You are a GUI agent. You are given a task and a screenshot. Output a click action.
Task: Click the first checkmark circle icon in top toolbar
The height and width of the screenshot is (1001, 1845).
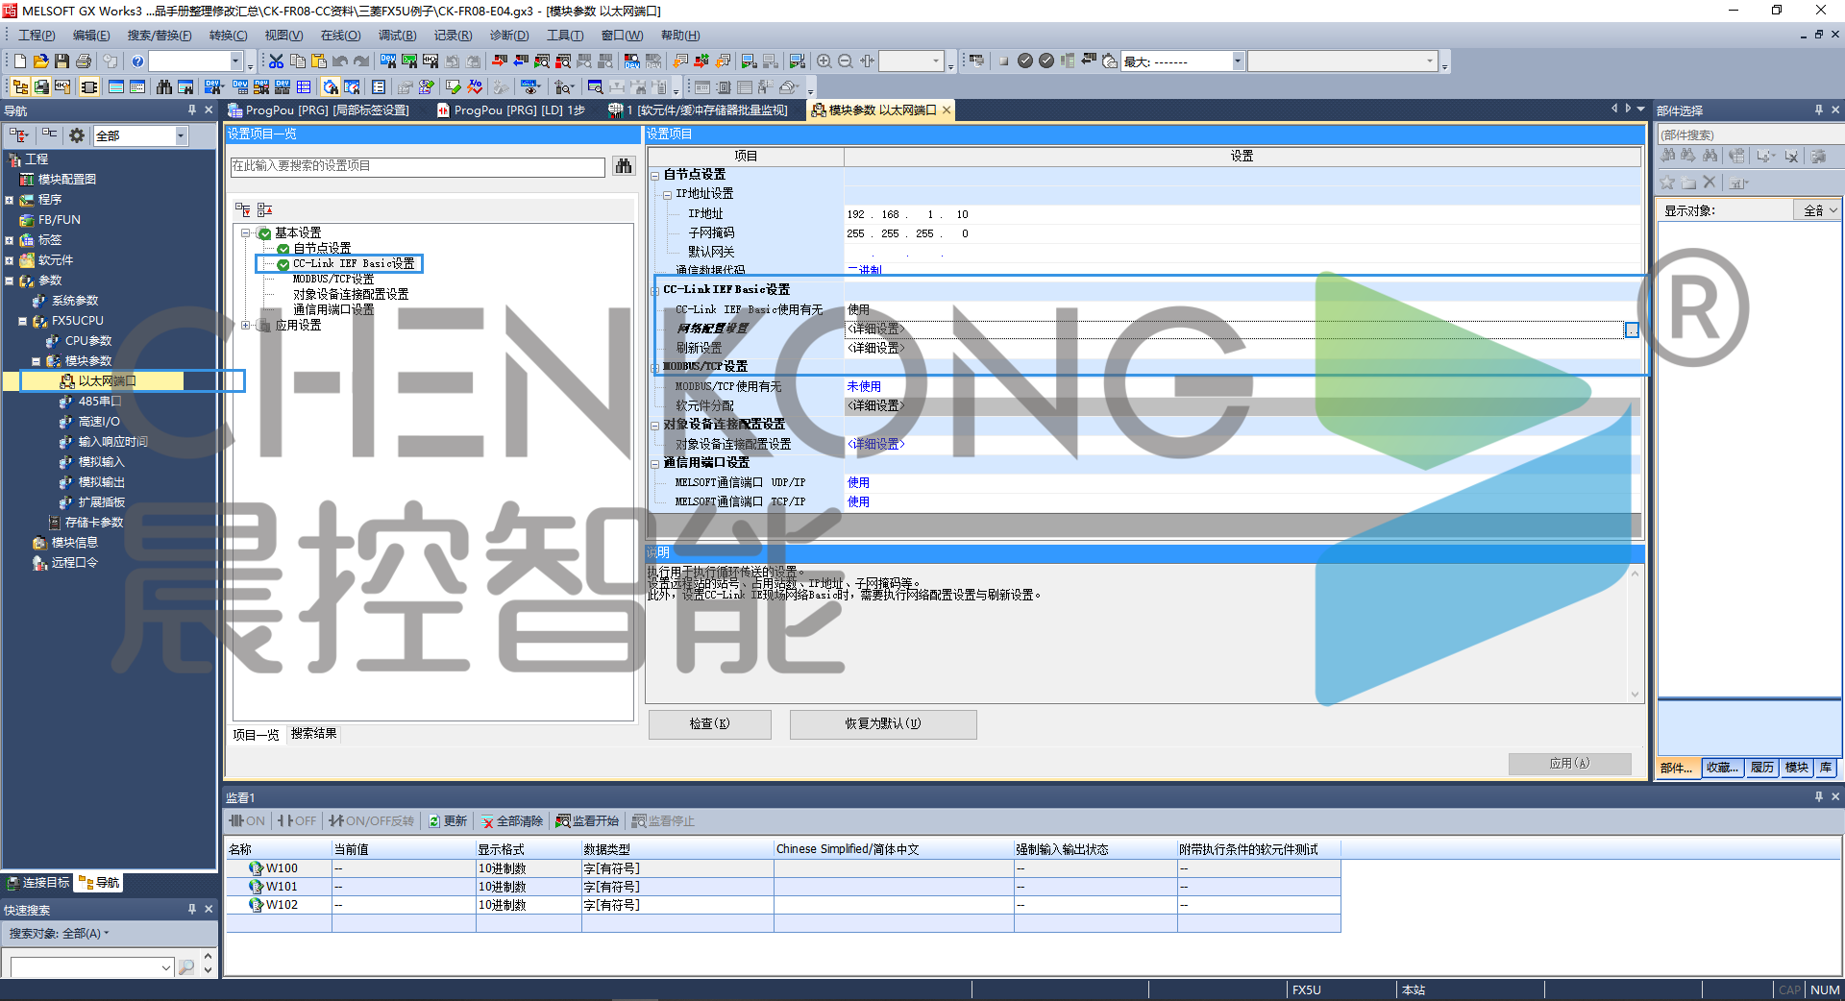tap(1025, 61)
